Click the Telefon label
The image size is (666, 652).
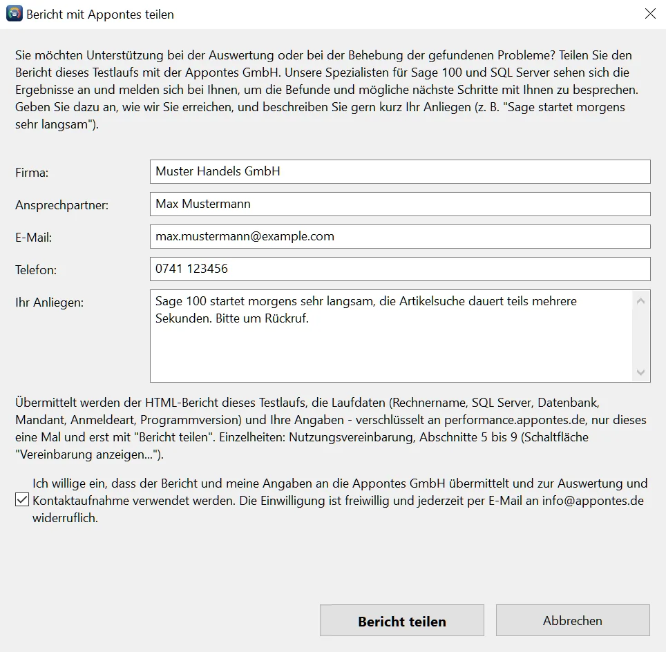point(36,270)
